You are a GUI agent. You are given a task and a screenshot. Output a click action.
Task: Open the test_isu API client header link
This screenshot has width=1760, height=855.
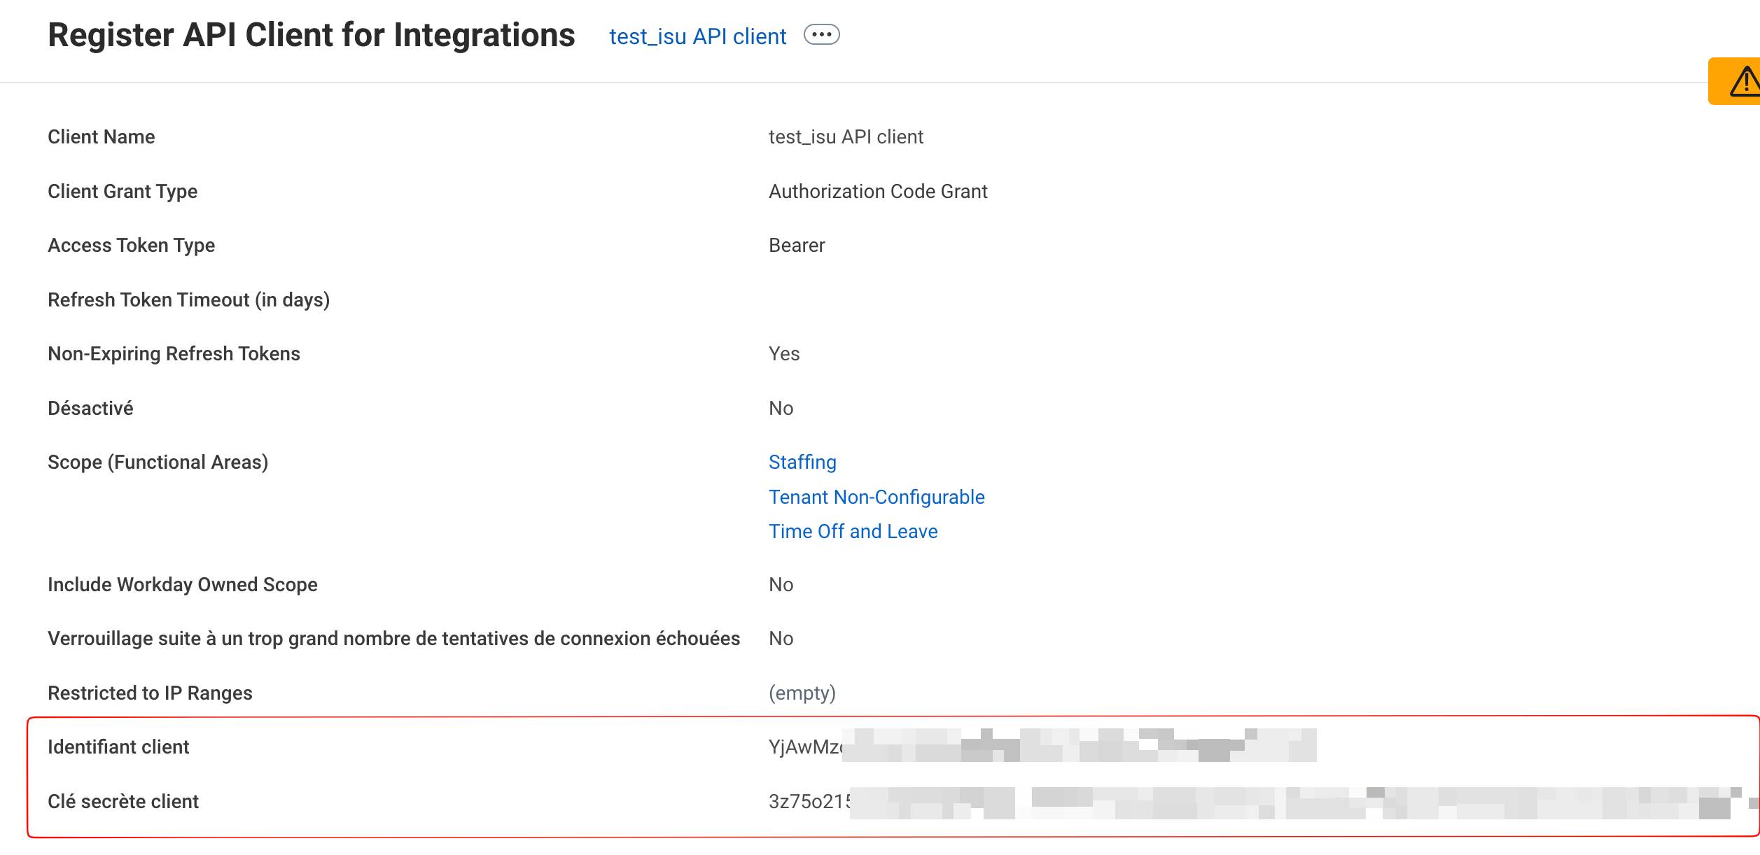(697, 36)
